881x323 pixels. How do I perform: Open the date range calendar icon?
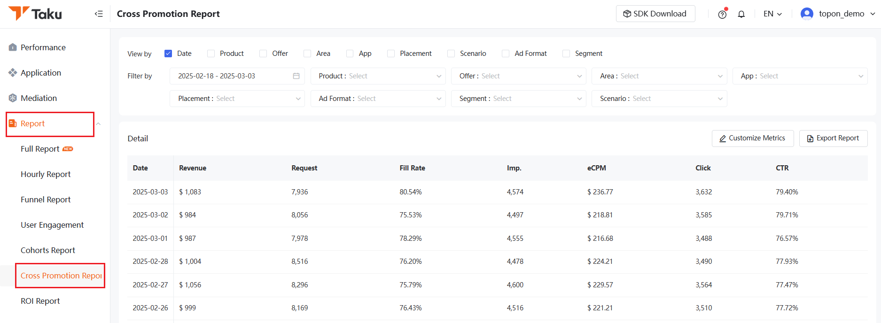296,76
